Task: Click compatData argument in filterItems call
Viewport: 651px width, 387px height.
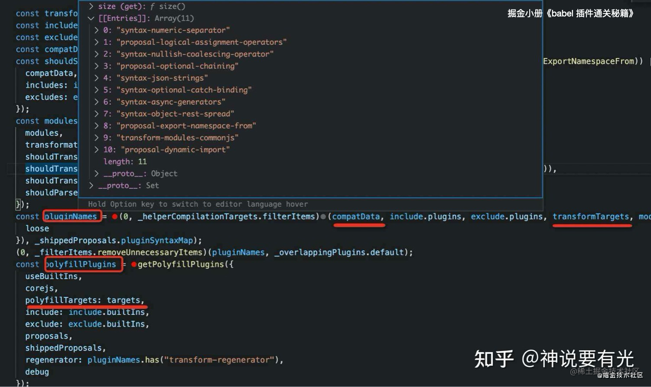Action: pos(356,216)
